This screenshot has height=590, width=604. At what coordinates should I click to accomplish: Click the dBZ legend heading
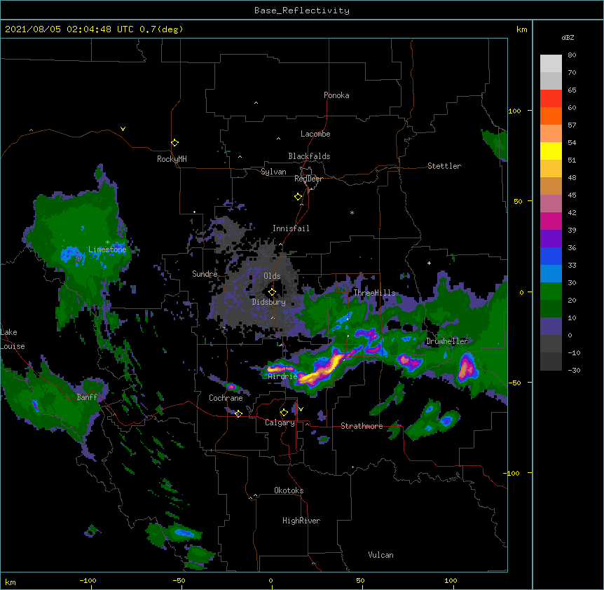[x=568, y=37]
